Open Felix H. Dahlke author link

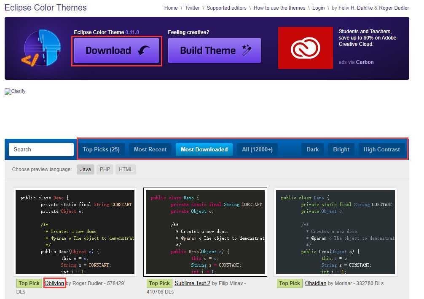(357, 8)
